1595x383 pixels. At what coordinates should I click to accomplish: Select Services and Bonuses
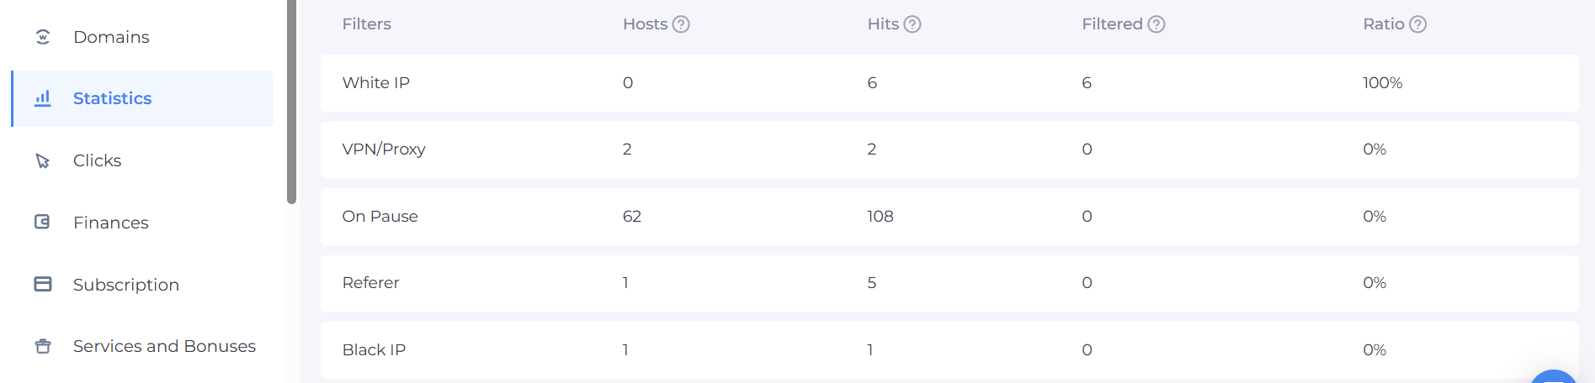(164, 346)
